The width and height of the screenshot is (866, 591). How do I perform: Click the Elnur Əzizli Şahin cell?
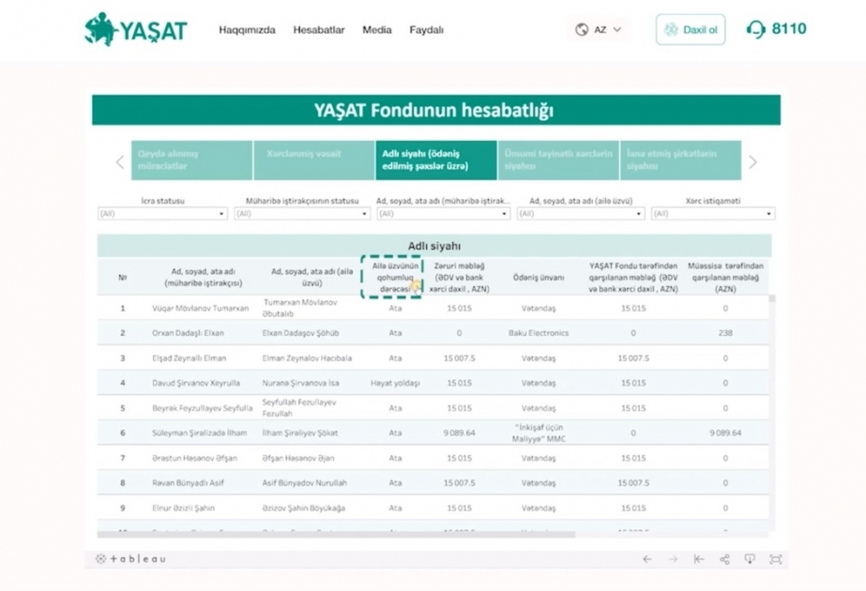[x=183, y=508]
